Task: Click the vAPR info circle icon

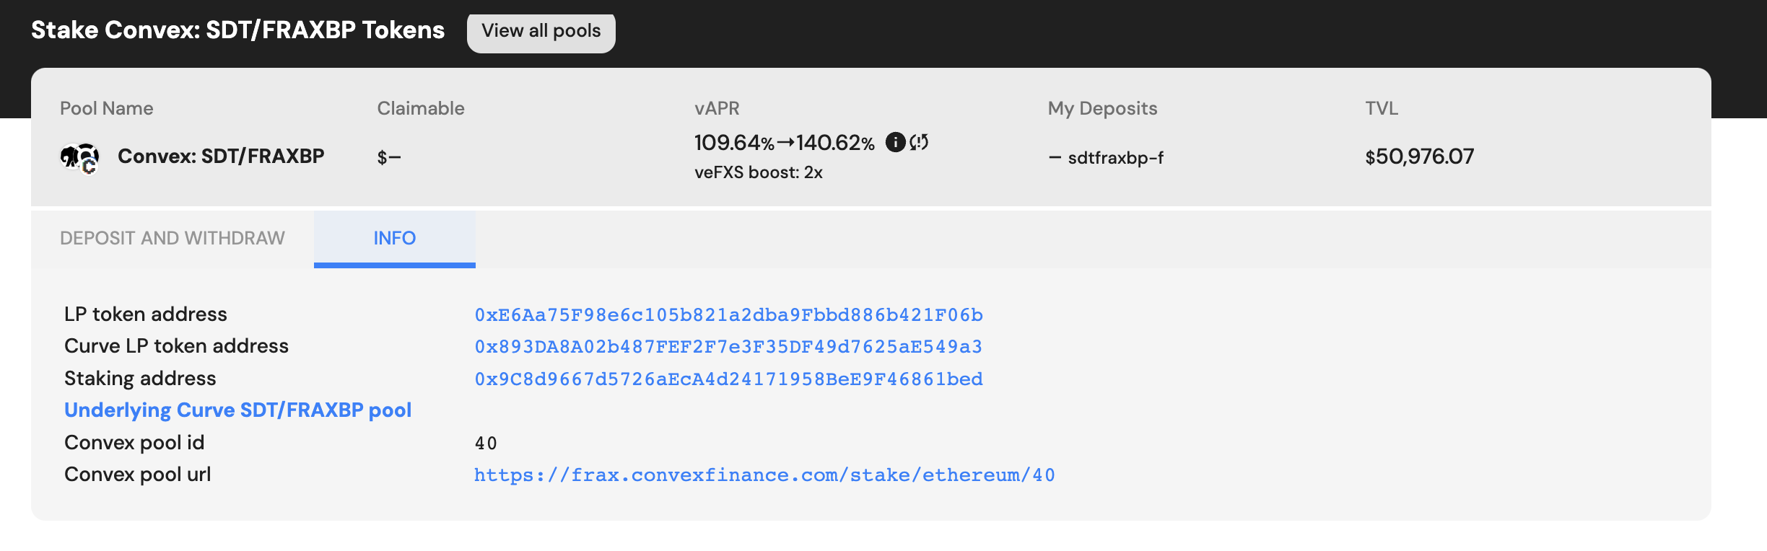Action: [895, 142]
